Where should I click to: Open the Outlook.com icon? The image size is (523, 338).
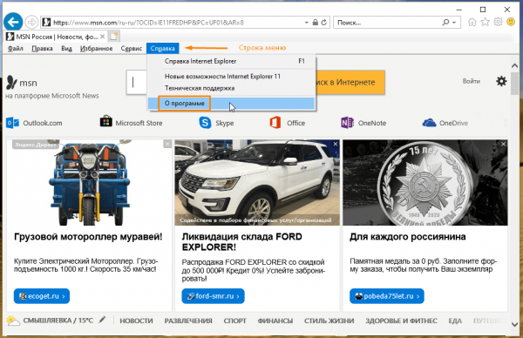click(x=13, y=123)
